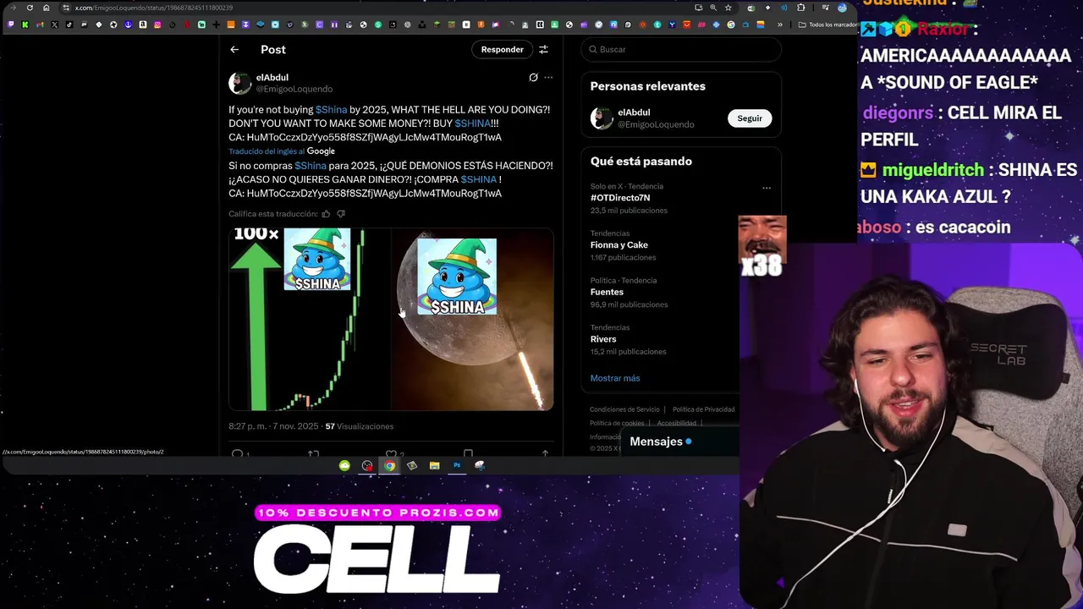Click the Chrome icon in taskbar

(x=389, y=465)
